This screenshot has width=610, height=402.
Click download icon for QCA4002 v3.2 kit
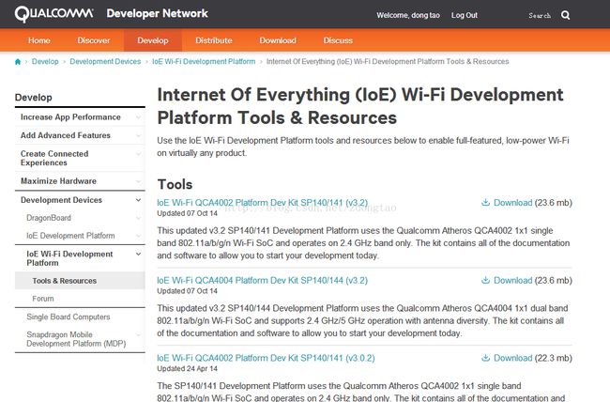(x=485, y=203)
